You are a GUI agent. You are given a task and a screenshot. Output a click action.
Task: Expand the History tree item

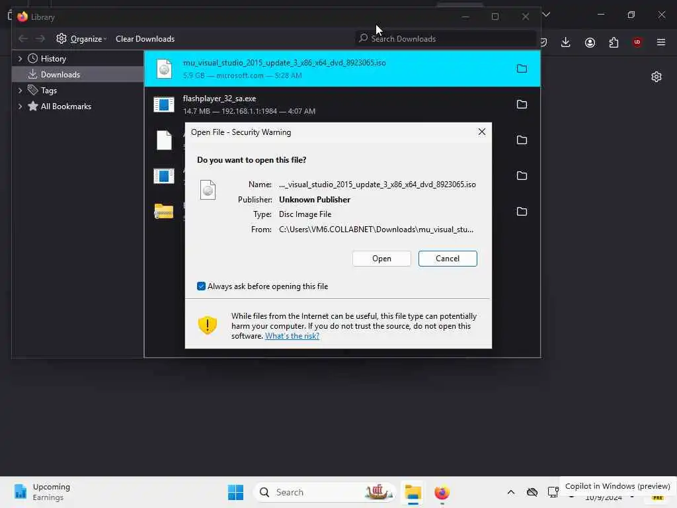(20, 58)
